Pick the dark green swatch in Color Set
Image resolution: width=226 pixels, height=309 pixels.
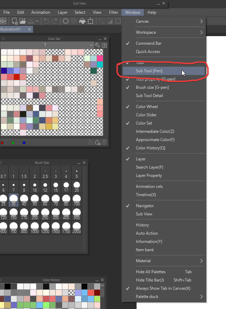94,71
